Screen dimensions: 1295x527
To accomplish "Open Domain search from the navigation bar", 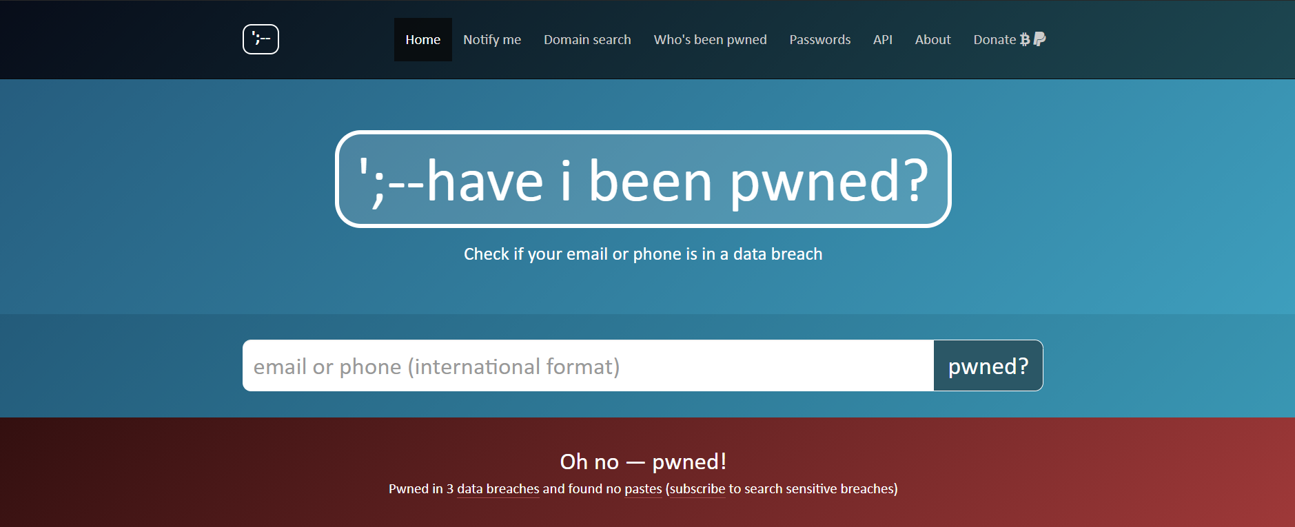I will (x=587, y=40).
